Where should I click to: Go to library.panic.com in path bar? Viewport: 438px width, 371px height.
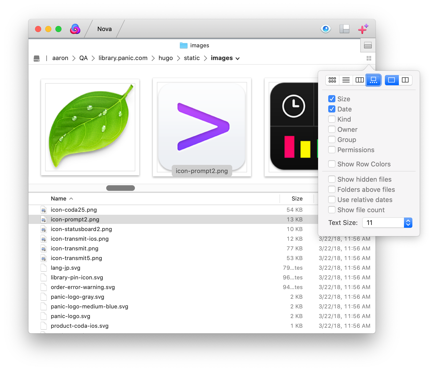tap(123, 58)
